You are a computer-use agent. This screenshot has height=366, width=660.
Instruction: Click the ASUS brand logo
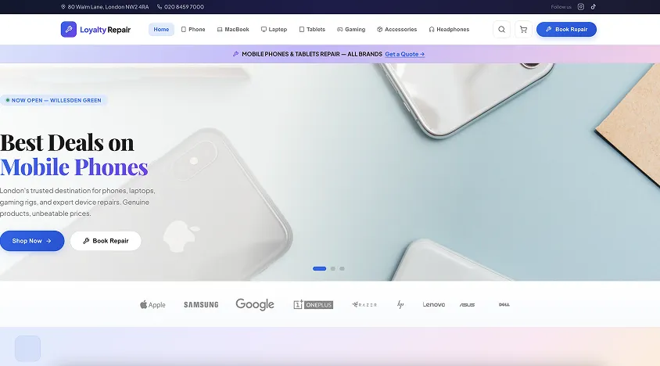click(x=467, y=304)
